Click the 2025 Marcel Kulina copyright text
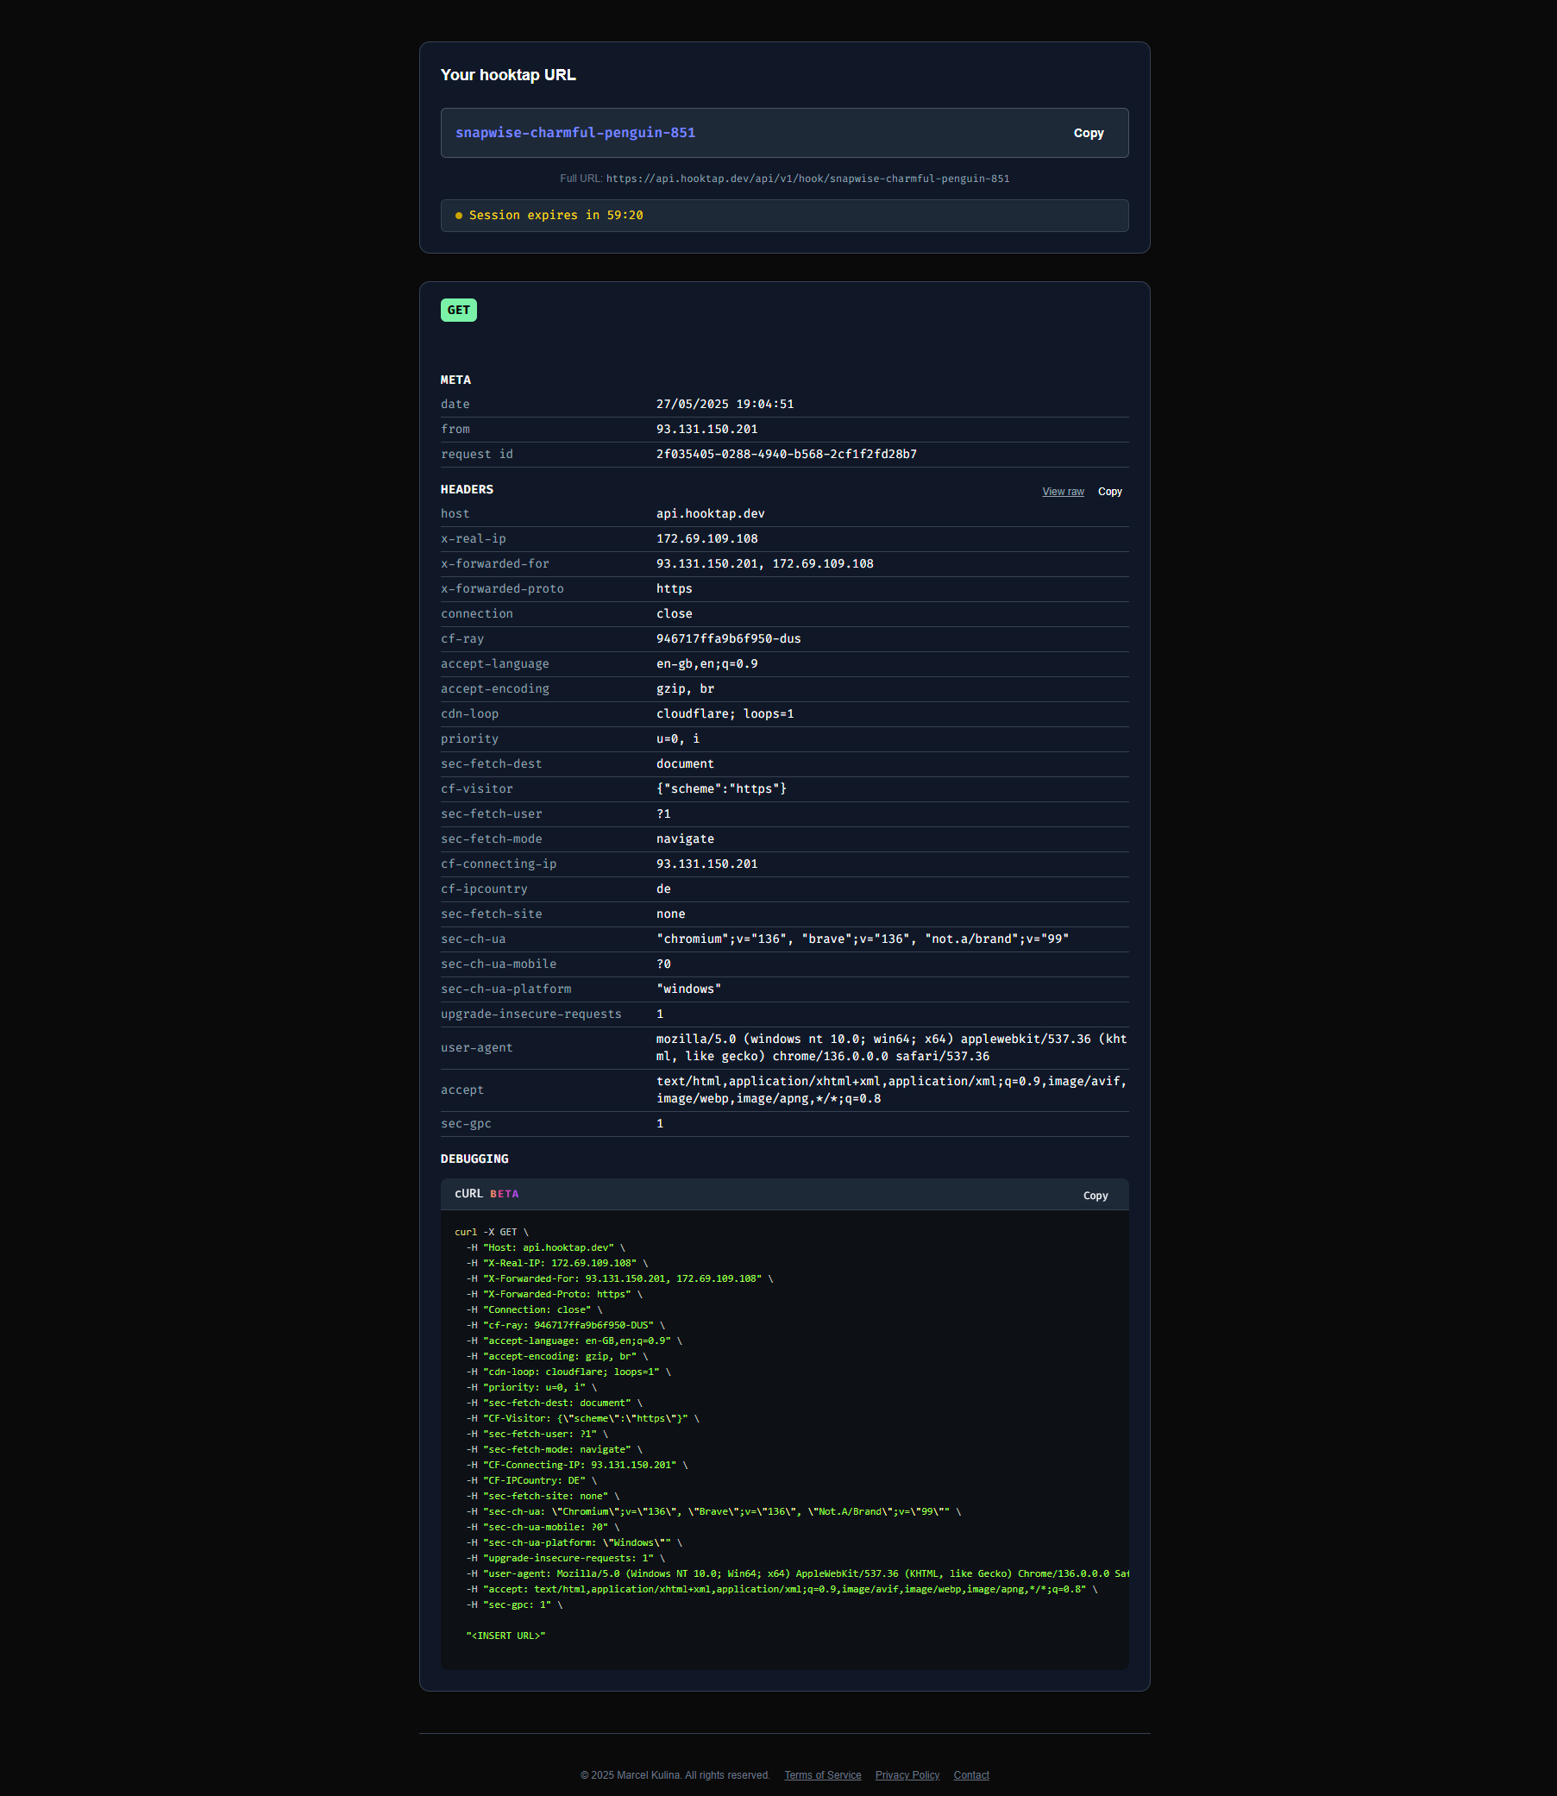This screenshot has width=1557, height=1796. point(675,1775)
